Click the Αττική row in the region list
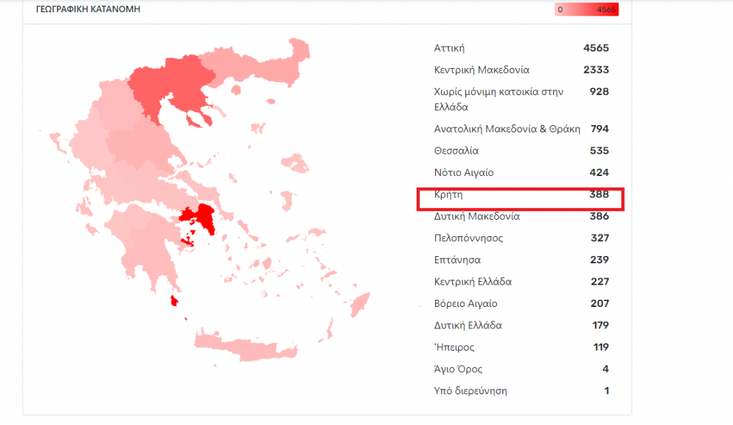Screen dimensions: 733x425 point(450,49)
